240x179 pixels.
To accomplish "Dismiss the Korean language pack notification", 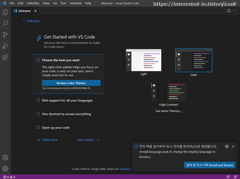I will coord(233,147).
